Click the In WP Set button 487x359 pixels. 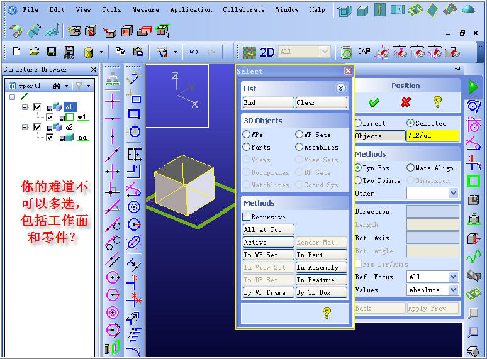[268, 255]
